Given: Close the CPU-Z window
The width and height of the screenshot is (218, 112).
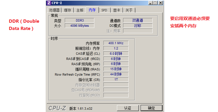Looking at the screenshot, I should coord(160,3).
